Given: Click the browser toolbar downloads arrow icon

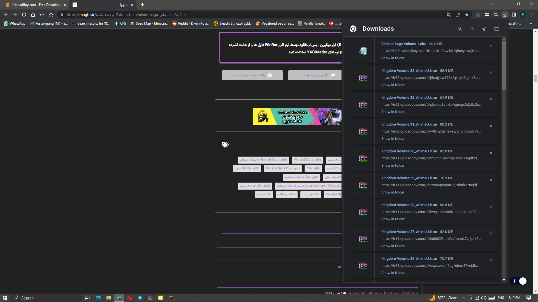Looking at the screenshot, I should pos(505,15).
